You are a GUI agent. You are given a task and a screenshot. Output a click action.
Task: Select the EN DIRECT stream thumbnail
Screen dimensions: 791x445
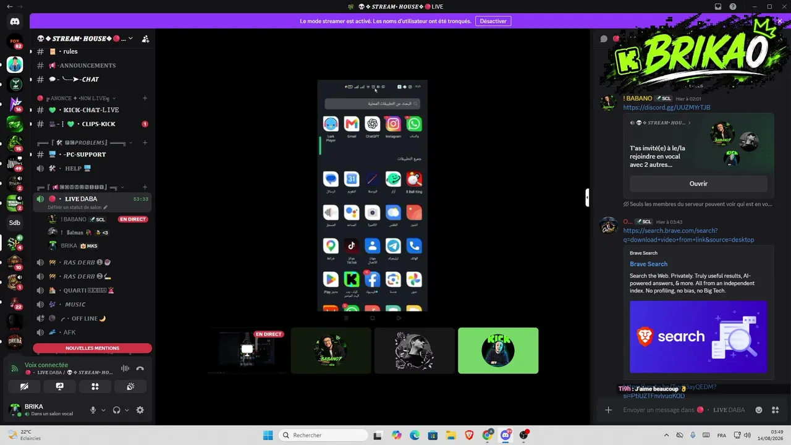(x=247, y=350)
